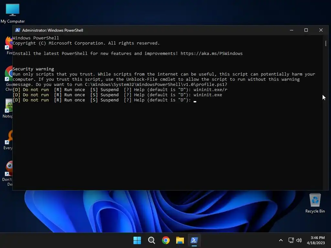Click the blinking cursor at the last prompt

(195, 101)
